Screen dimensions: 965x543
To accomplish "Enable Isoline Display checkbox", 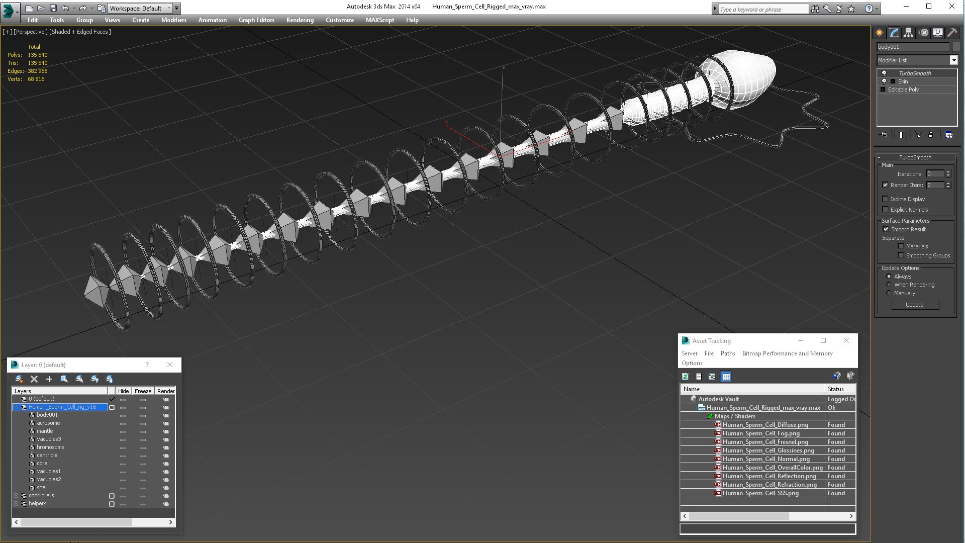I will (886, 199).
